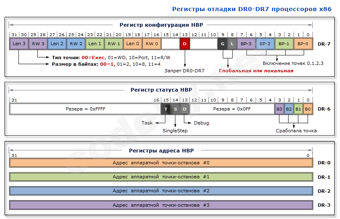Select the 'RW 2' field in DR-7
The height and width of the screenshot is (219, 340).
[x=76, y=44]
